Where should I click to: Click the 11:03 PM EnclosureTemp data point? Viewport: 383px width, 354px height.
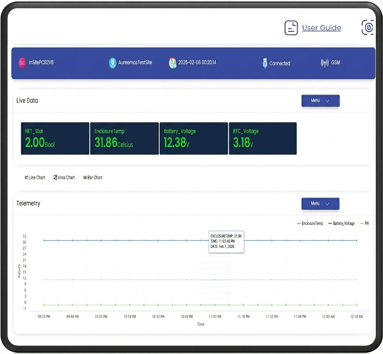(x=215, y=240)
